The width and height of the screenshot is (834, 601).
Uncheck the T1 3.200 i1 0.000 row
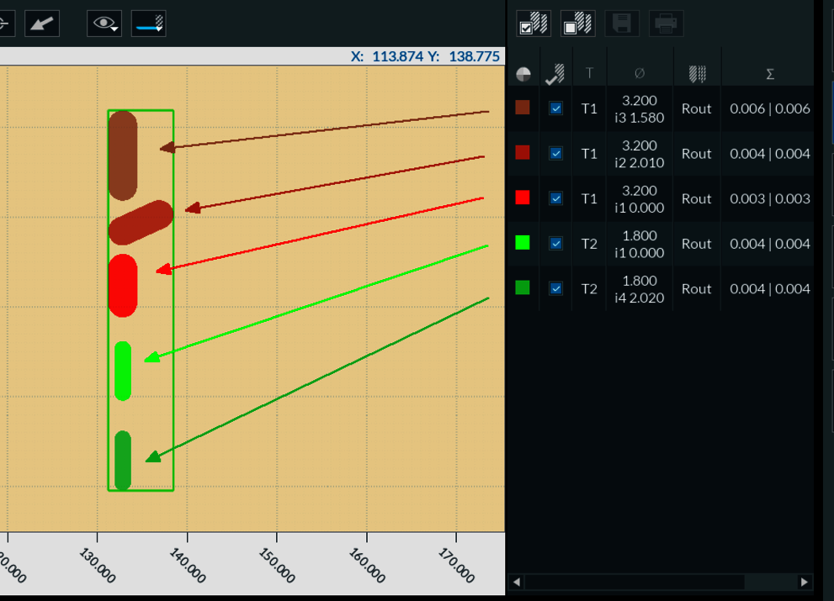(x=555, y=198)
